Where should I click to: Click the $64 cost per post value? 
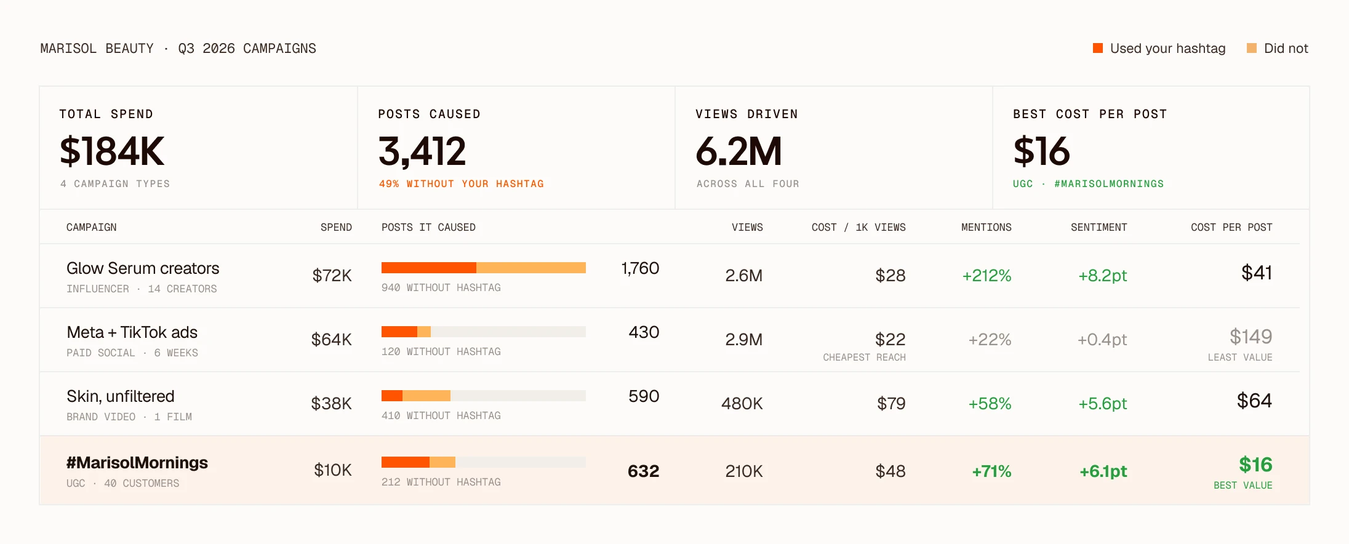(1254, 400)
